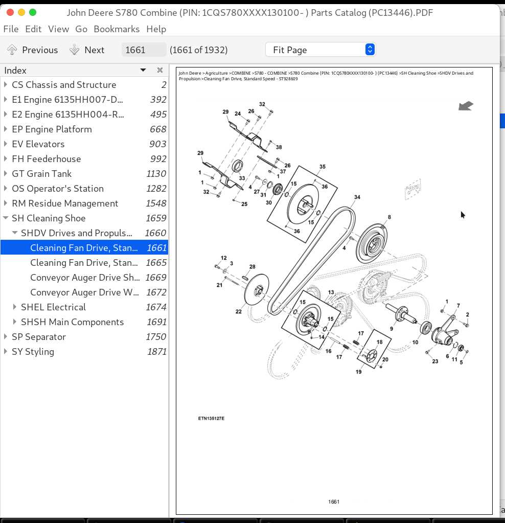
Task: Open the View menu
Action: pos(58,29)
